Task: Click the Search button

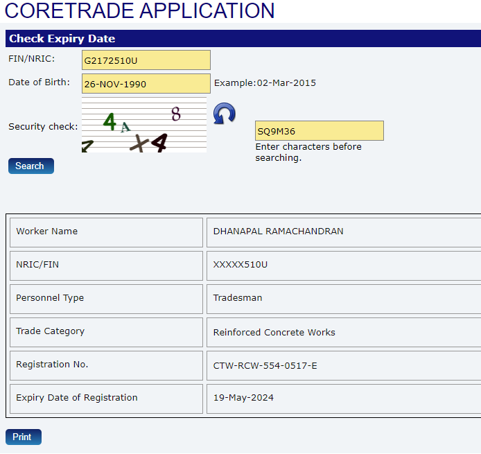Action: click(x=31, y=166)
